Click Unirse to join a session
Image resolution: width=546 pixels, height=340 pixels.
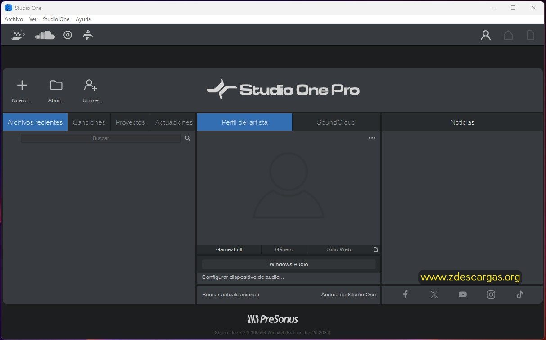point(92,91)
